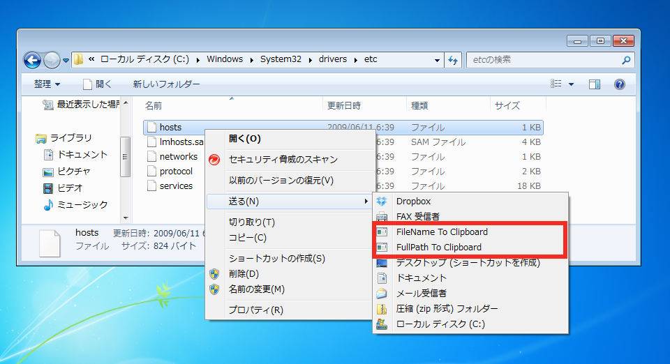
Task: Open ピクチャ library in sidebar
Action: point(67,171)
